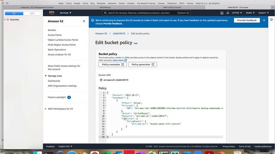The width and height of the screenshot is (275, 154).
Task: Open the Services dropdown menu
Action: pyautogui.click(x=65, y=13)
